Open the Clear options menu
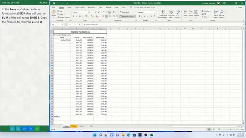 pos(205,17)
